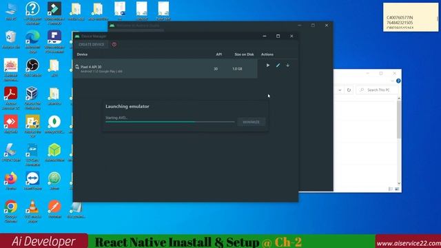Select the VLC media player desktop icon

click(32, 211)
